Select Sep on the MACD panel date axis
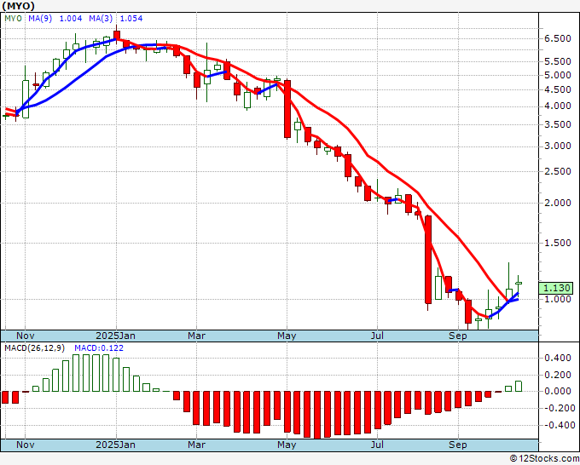Viewport: 580px width, 465px height. tap(457, 445)
